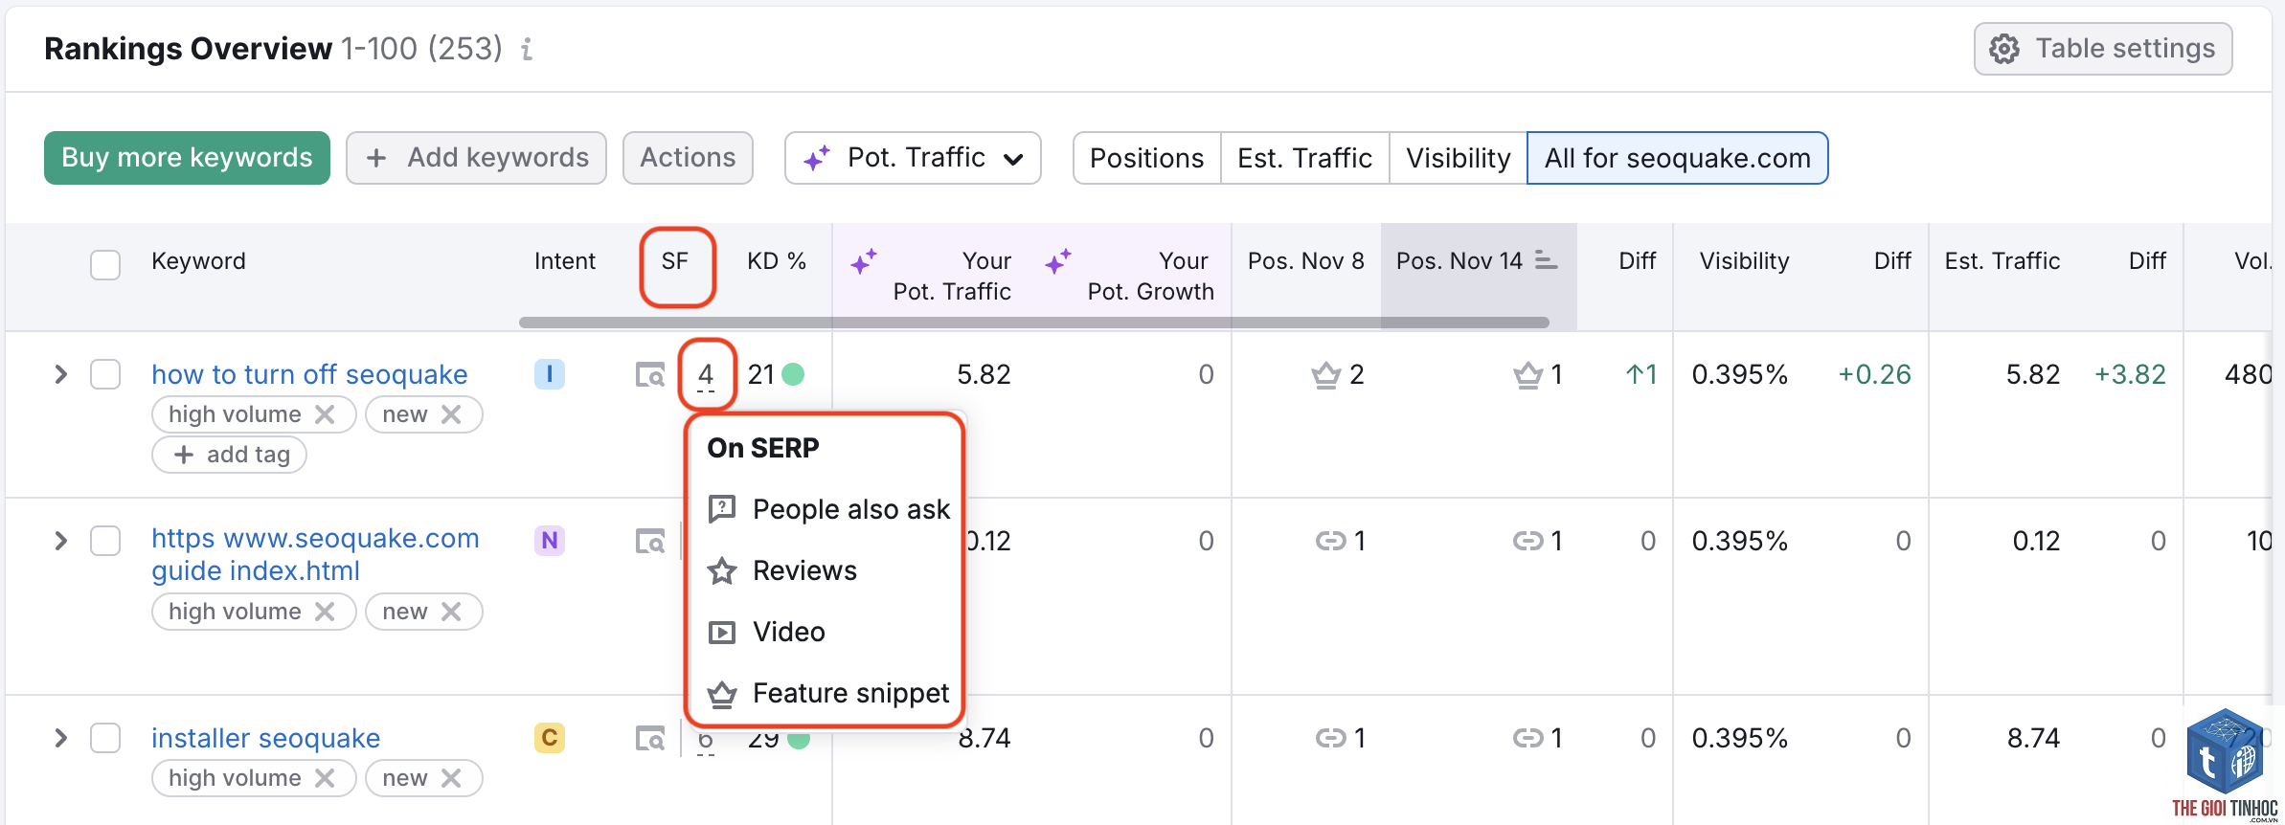The image size is (2285, 825).
Task: Tick checkbox for installer seoquake row
Action: pyautogui.click(x=105, y=738)
